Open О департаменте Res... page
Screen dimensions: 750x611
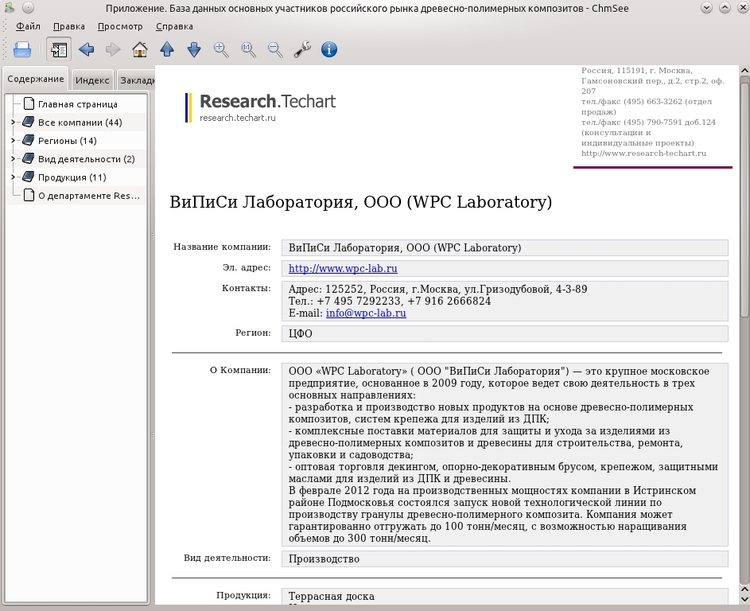click(89, 196)
